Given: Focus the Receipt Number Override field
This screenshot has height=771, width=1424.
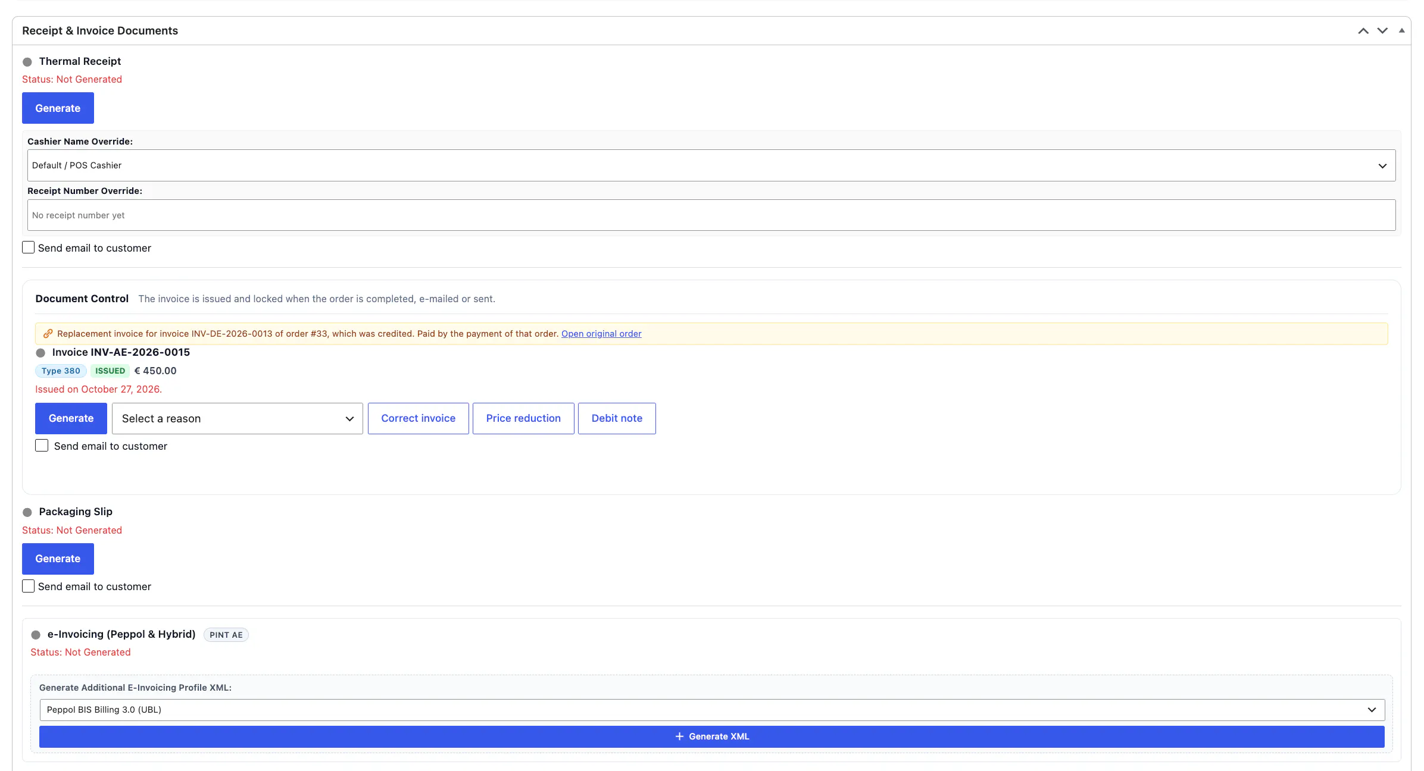Looking at the screenshot, I should click(711, 215).
